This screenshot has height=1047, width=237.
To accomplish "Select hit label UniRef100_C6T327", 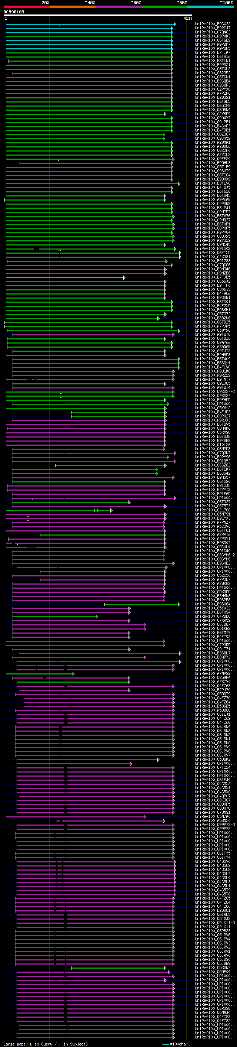I will click(x=213, y=502).
